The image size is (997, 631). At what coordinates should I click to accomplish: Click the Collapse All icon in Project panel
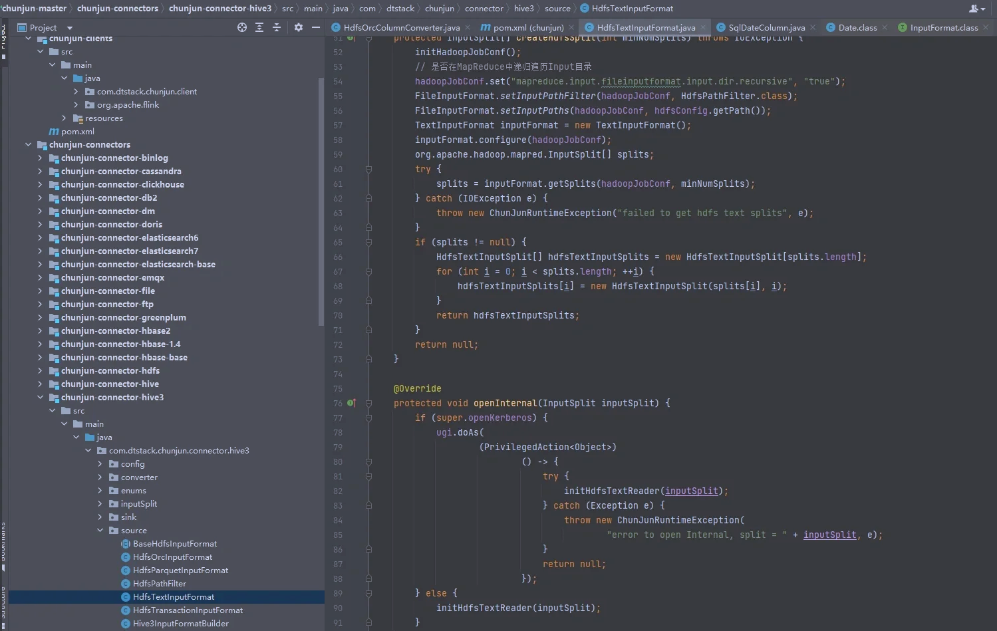coord(277,27)
